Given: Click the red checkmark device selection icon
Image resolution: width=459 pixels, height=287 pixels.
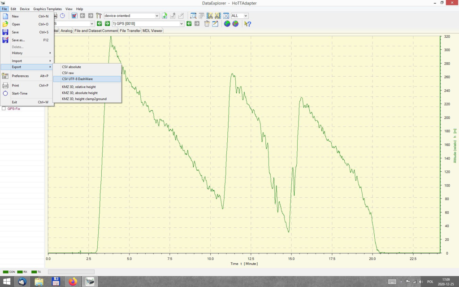Looking at the screenshot, I should (74, 16).
